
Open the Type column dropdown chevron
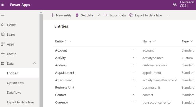click(x=191, y=41)
